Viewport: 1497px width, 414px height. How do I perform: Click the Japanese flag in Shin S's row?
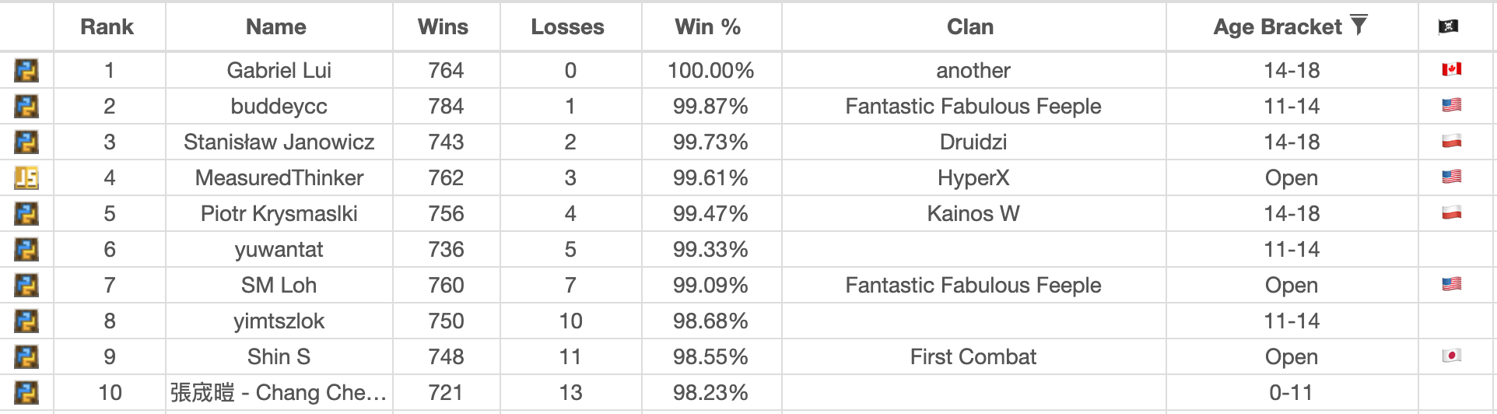1451,356
